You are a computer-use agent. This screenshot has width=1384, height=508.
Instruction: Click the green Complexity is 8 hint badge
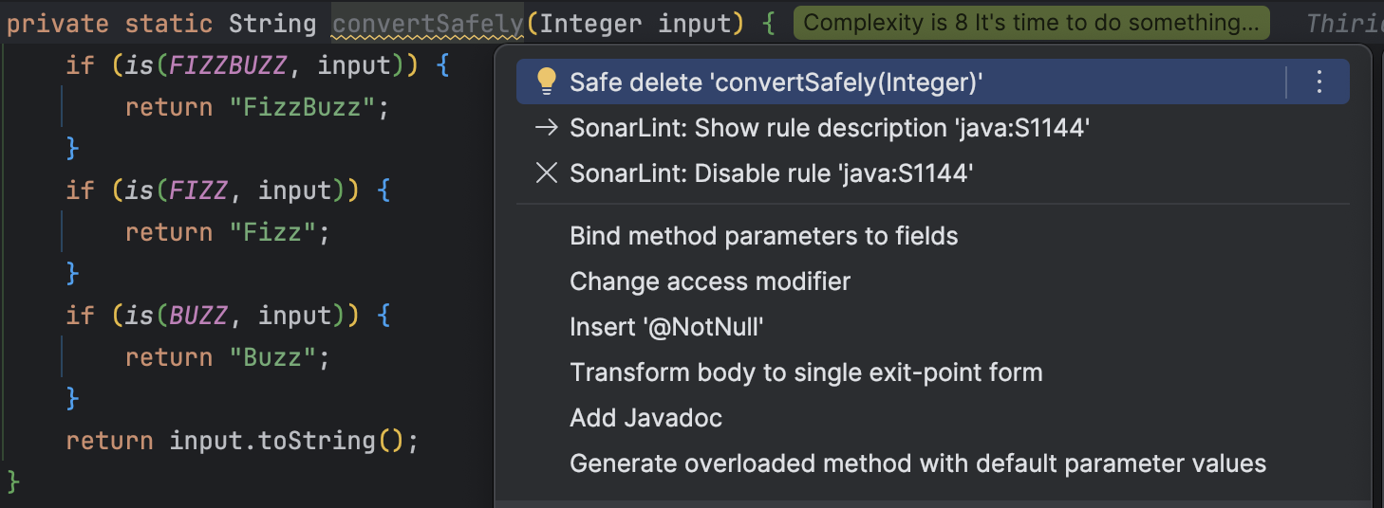point(1031,23)
